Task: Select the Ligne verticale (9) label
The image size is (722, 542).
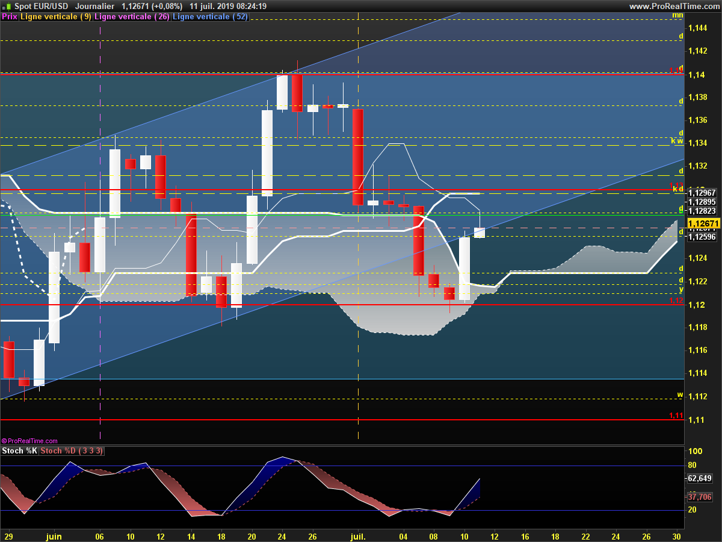Action: tap(56, 17)
